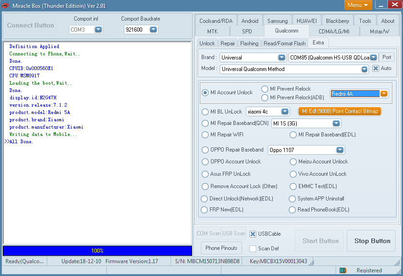The image size is (403, 276).
Task: Click the Stop Button
Action: point(371,241)
